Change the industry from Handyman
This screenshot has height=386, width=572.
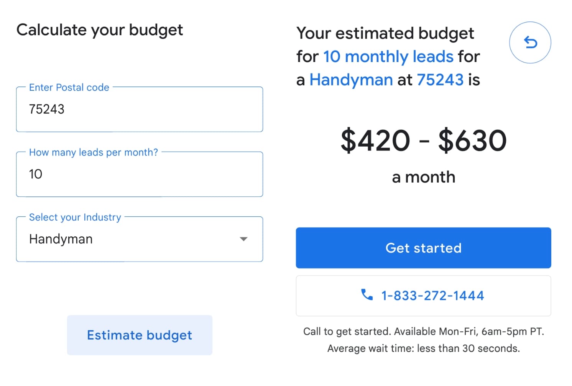(140, 239)
